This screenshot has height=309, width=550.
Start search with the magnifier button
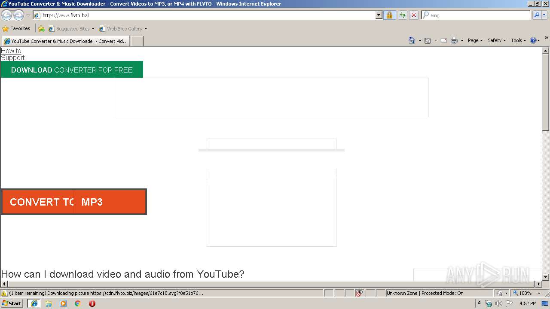[x=537, y=15]
